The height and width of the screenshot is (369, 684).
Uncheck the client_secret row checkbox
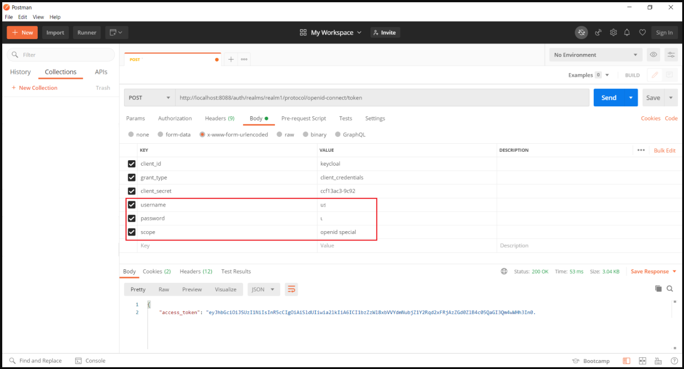click(132, 191)
